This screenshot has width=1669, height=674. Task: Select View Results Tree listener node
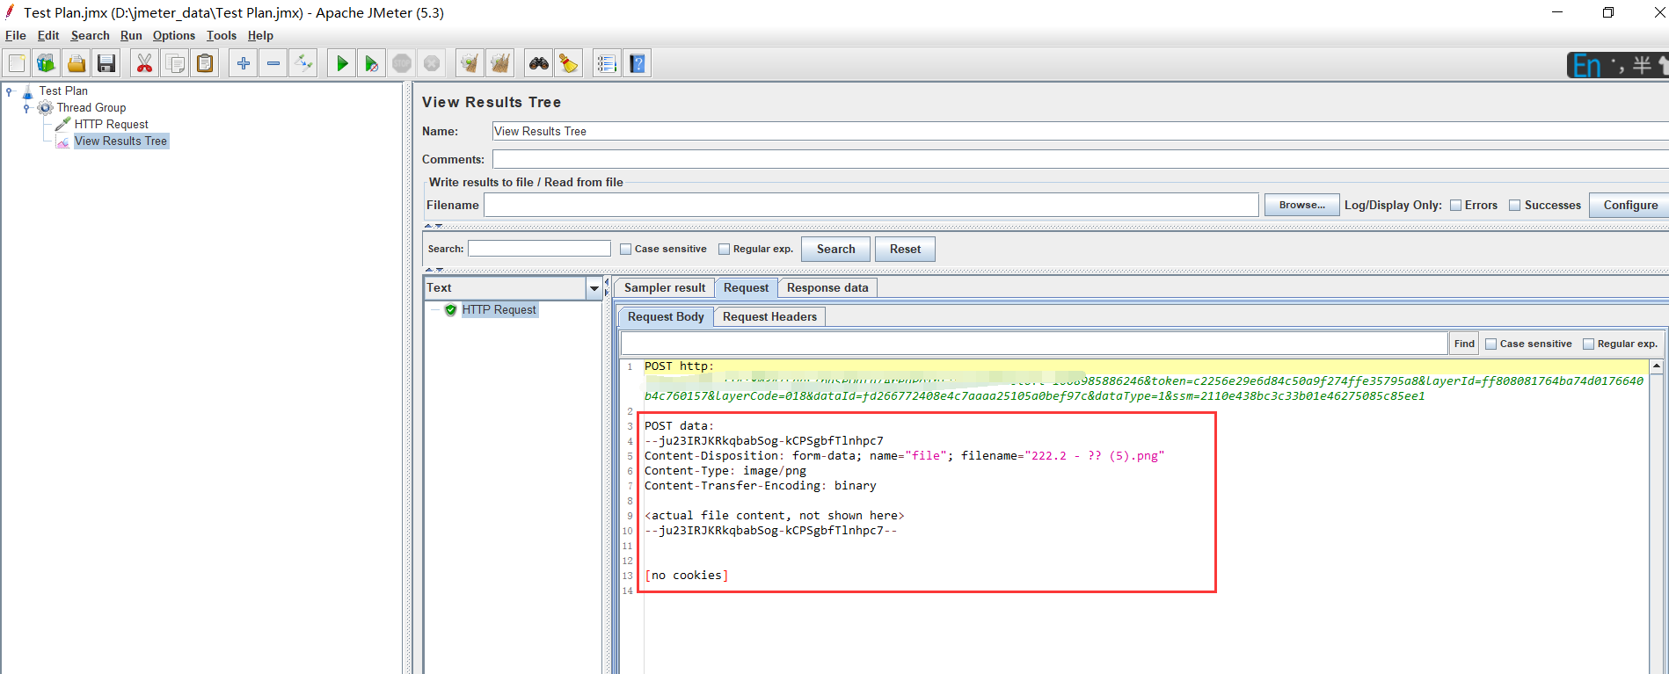pyautogui.click(x=120, y=141)
